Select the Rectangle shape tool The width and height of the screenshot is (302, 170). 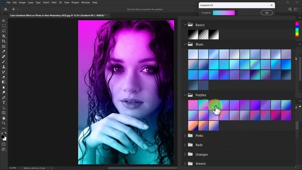tap(3, 113)
